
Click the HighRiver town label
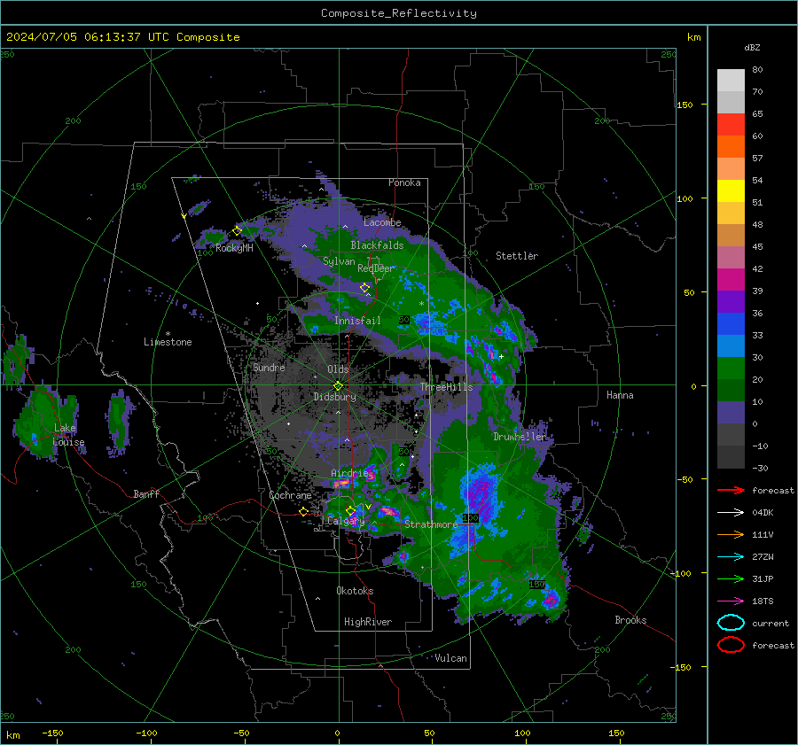click(368, 622)
